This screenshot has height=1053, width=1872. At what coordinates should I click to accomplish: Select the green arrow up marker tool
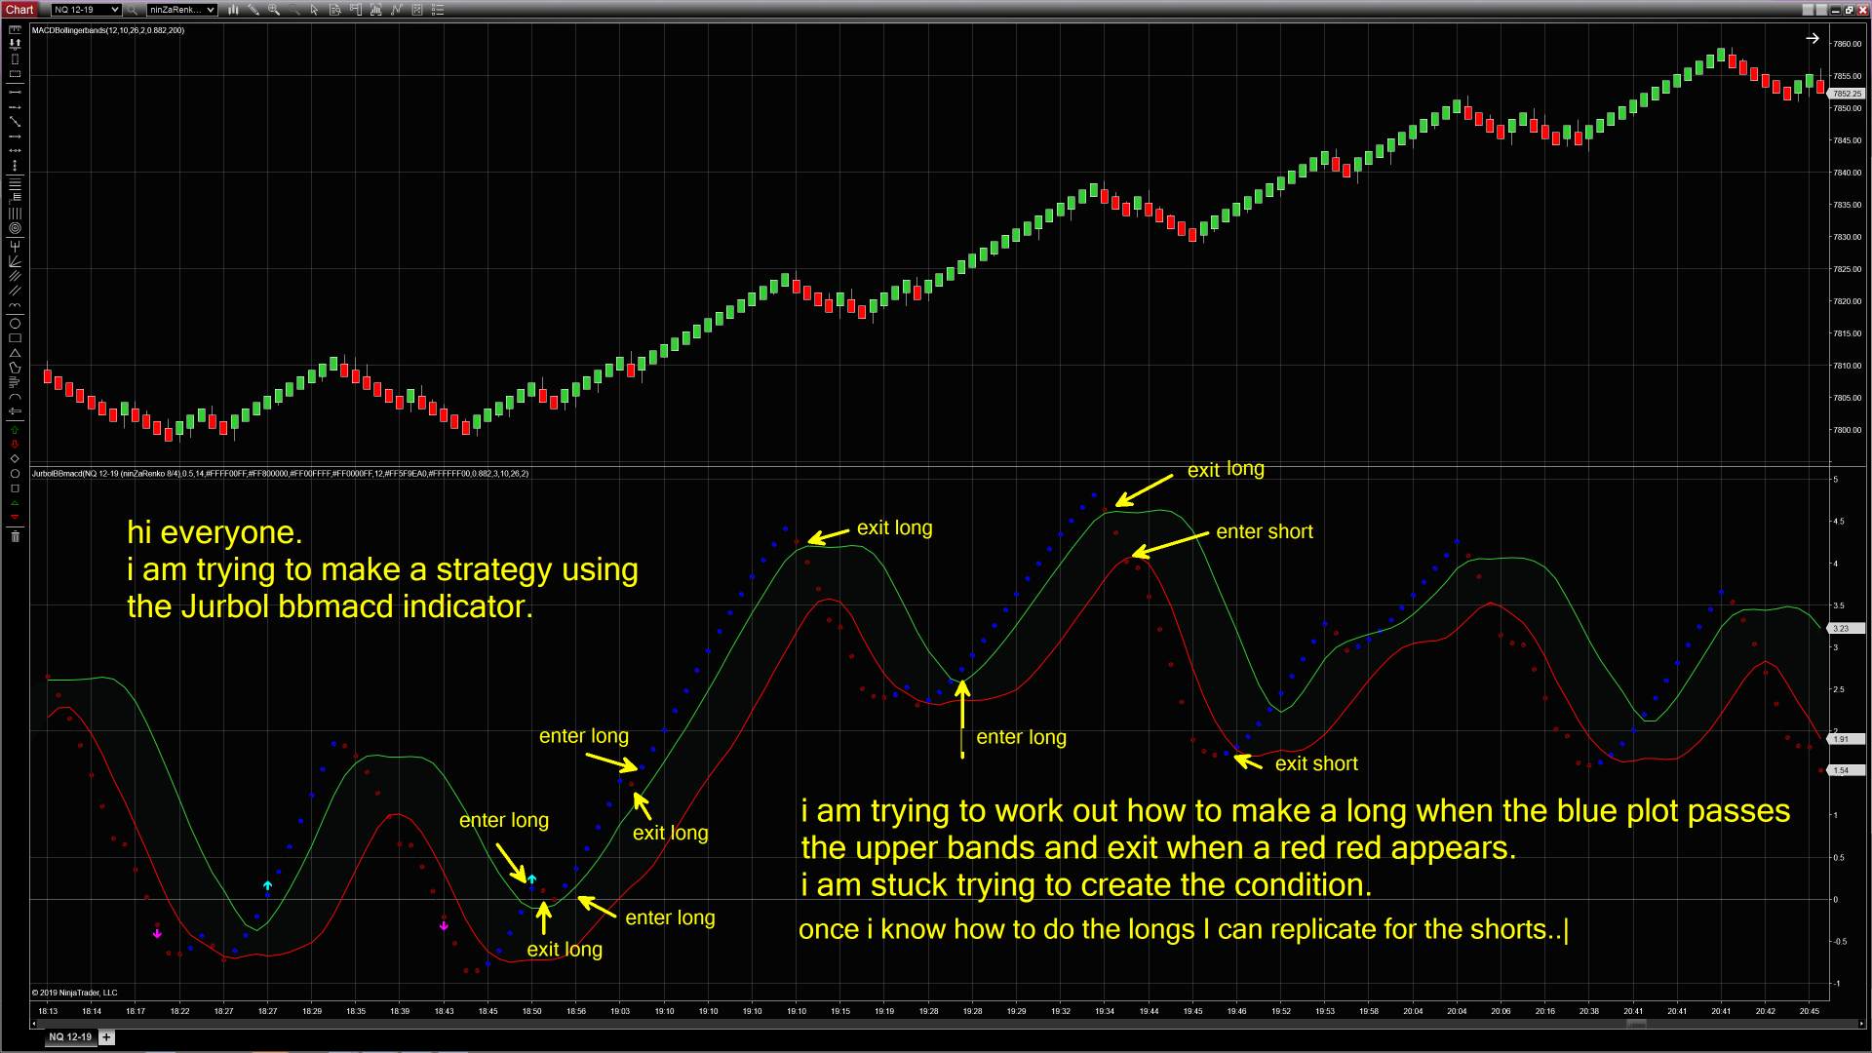tap(15, 430)
